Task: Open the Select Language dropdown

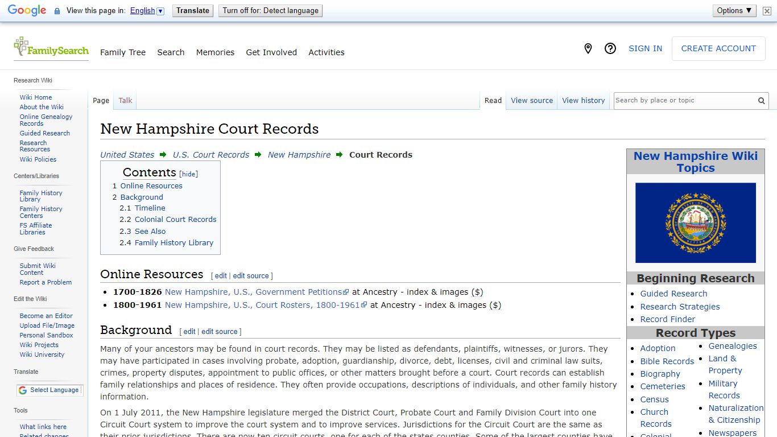Action: coord(49,390)
